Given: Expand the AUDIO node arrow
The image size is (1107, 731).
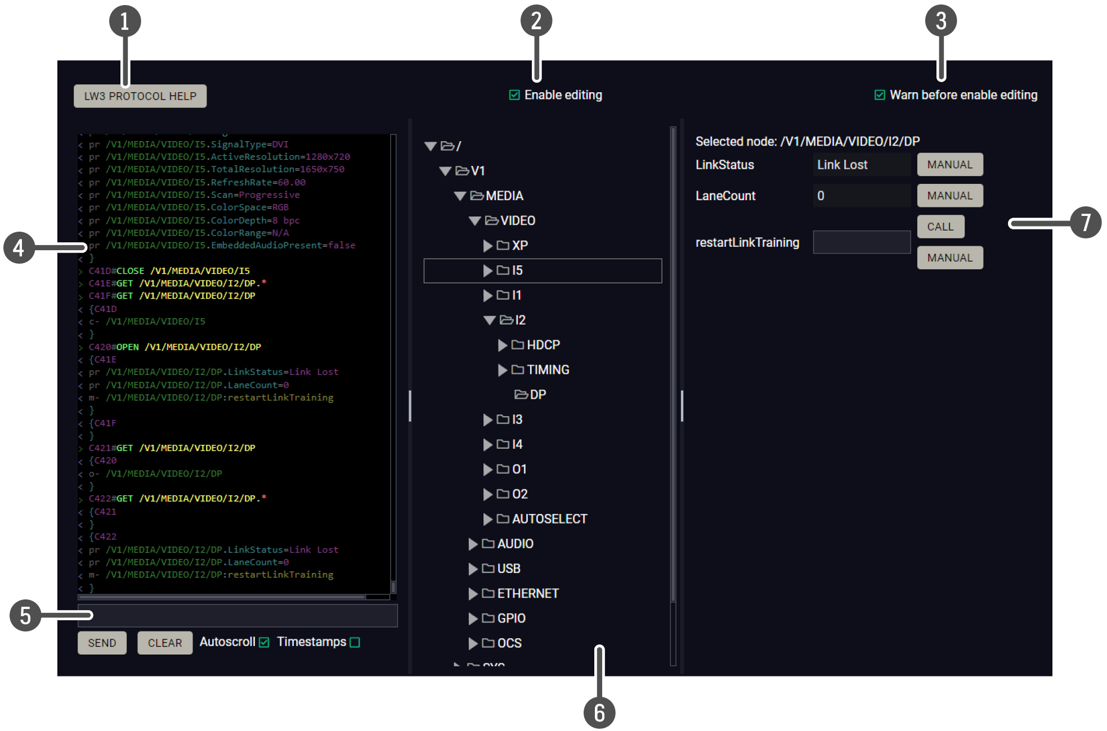Looking at the screenshot, I should click(473, 544).
